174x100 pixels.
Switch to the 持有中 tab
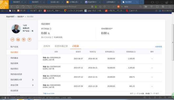(x=47, y=46)
